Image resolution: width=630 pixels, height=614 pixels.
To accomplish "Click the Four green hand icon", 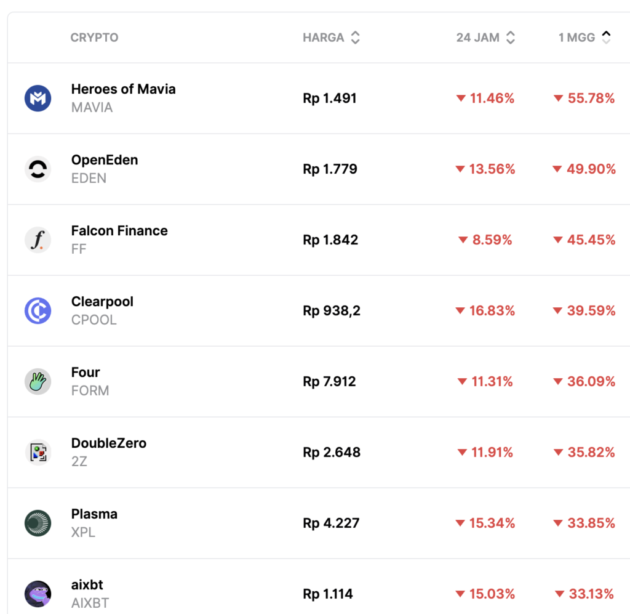I will (38, 382).
